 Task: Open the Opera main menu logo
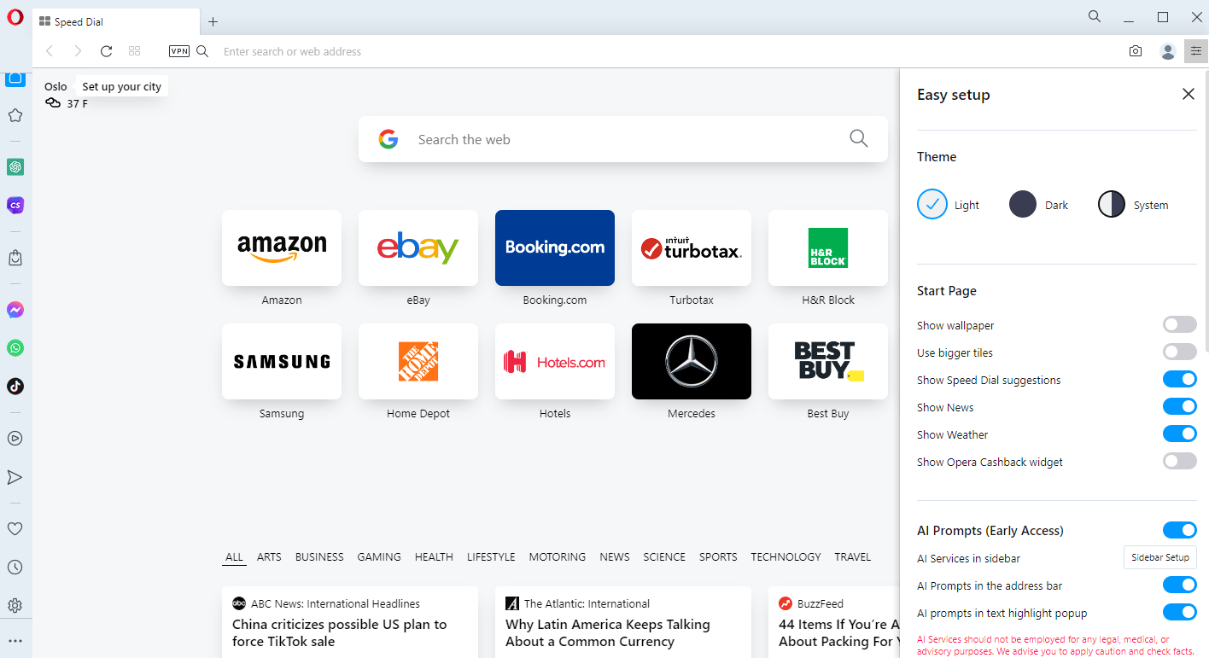pos(15,17)
